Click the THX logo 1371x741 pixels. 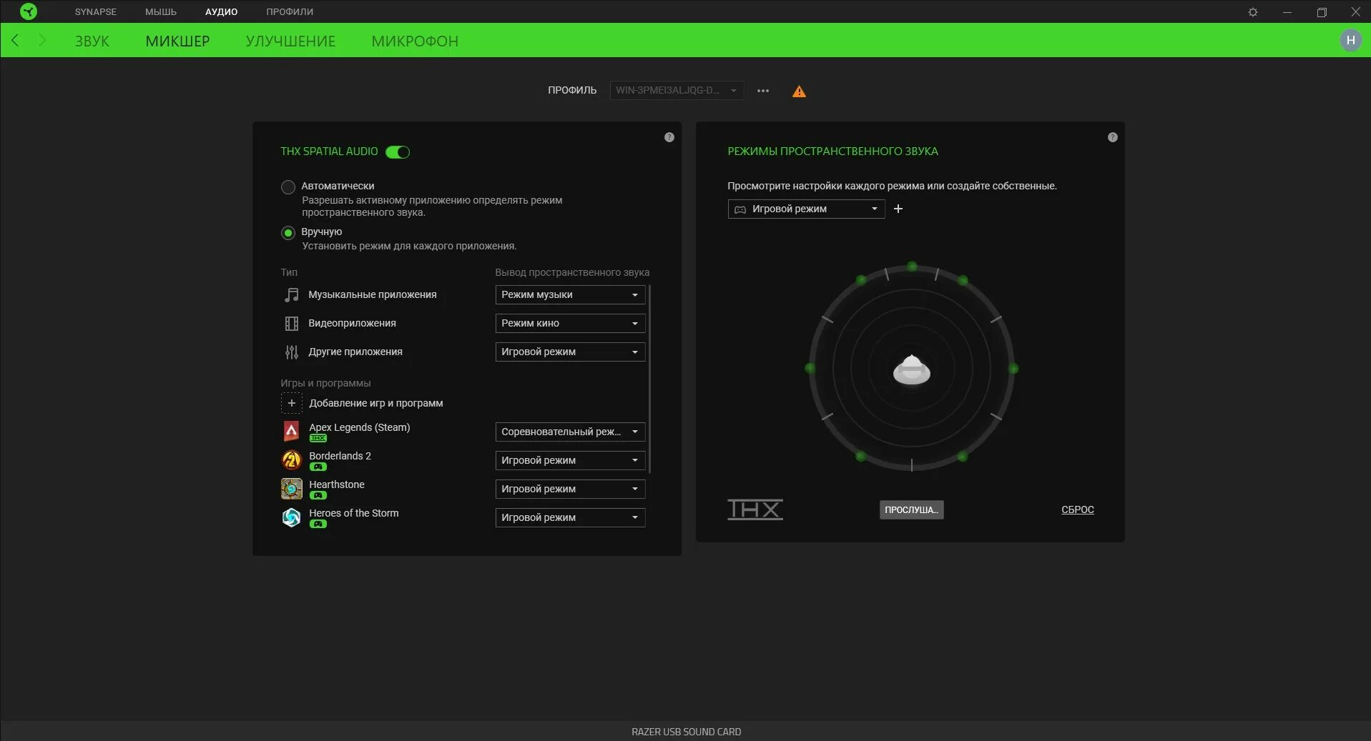tap(755, 509)
